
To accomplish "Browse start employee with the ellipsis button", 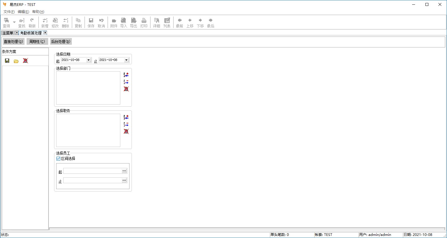I will point(124,171).
